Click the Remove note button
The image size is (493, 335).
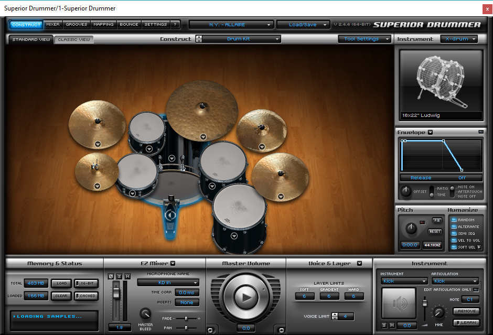pos(467,311)
